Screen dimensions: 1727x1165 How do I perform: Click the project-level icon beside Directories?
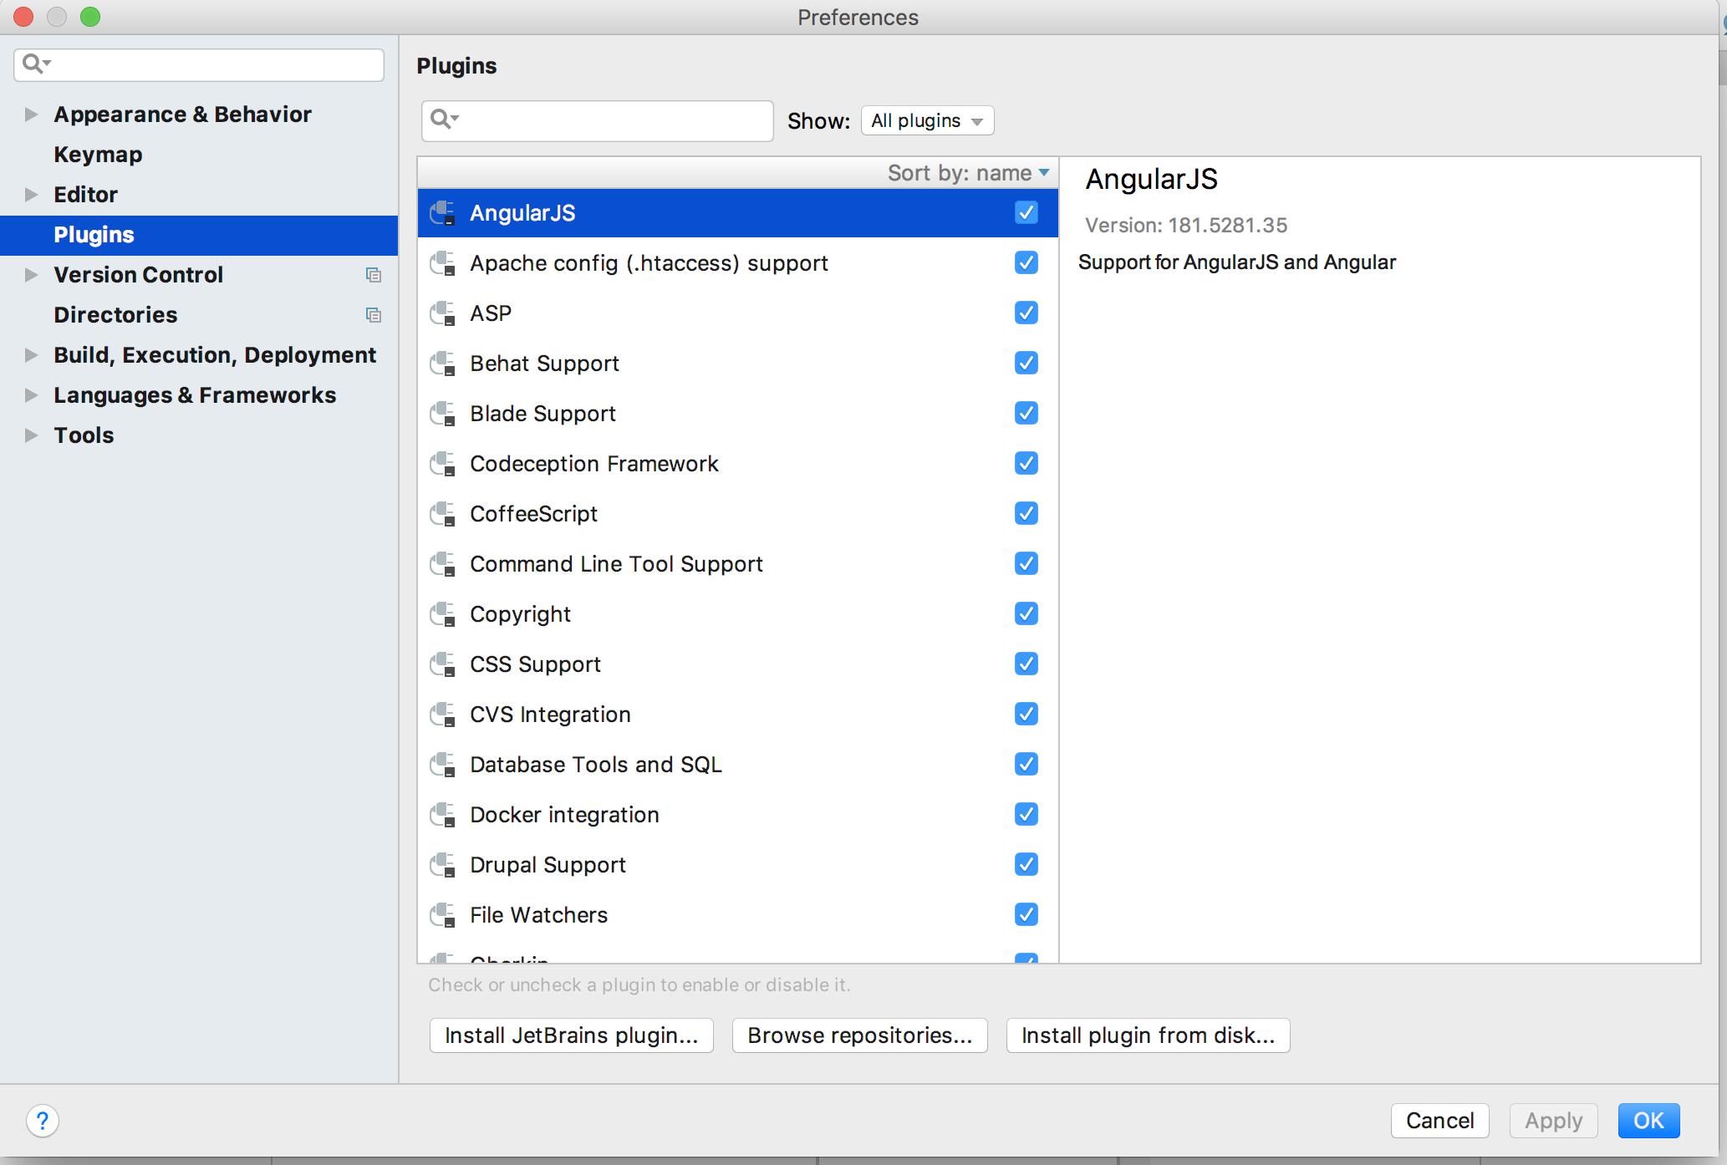click(374, 315)
